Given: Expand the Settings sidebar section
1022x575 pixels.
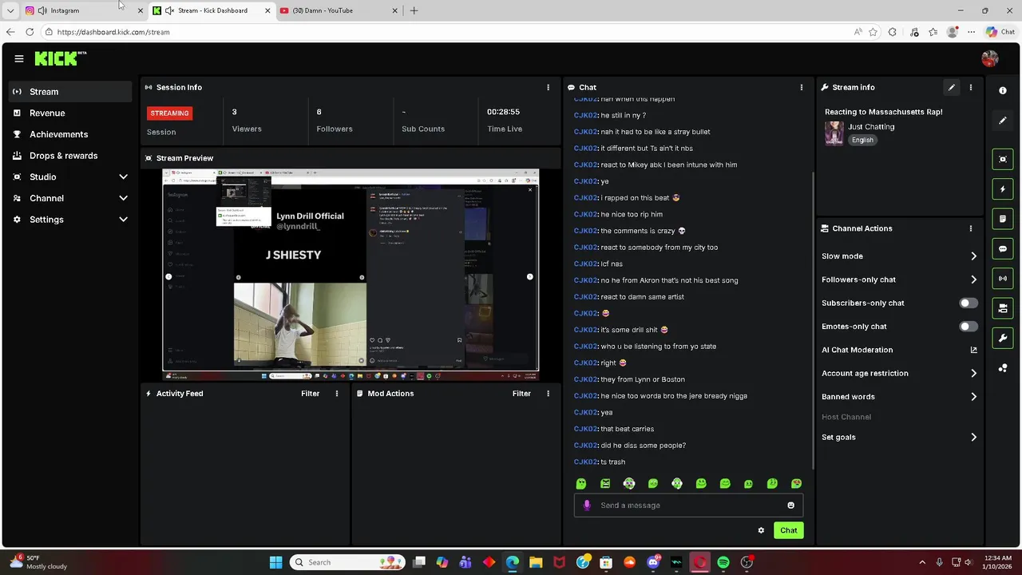Looking at the screenshot, I should [x=123, y=219].
